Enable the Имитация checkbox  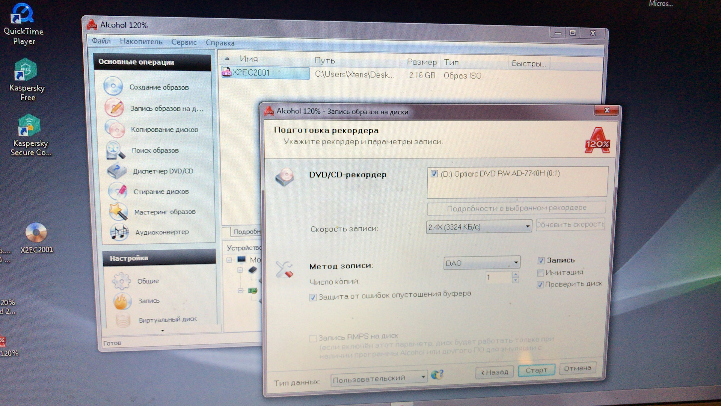click(540, 273)
